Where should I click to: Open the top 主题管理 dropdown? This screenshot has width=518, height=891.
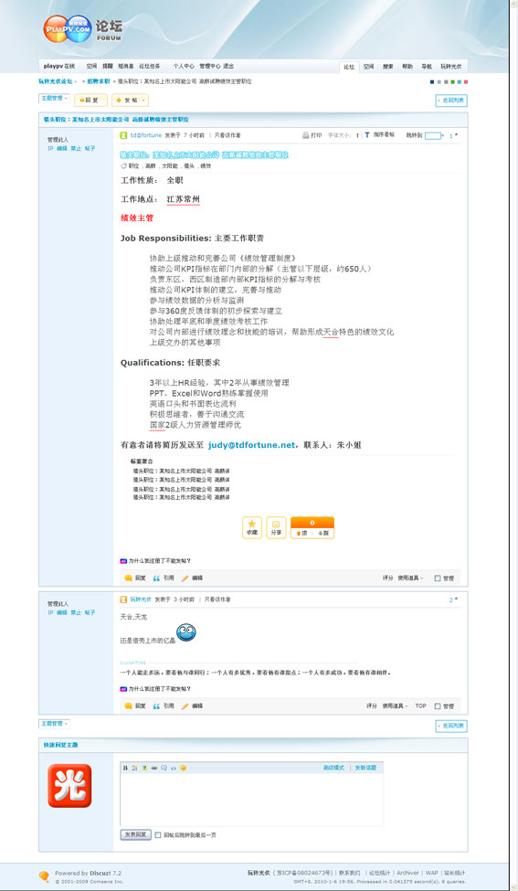pos(54,99)
